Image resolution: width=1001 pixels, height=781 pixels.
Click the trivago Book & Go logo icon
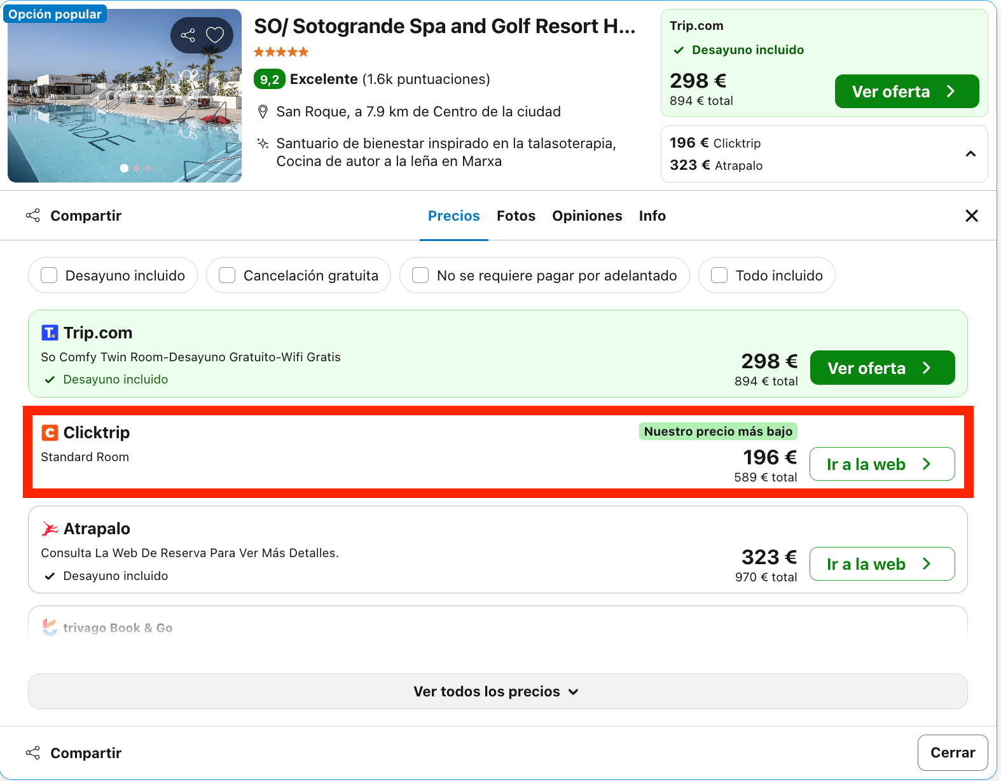[x=50, y=628]
